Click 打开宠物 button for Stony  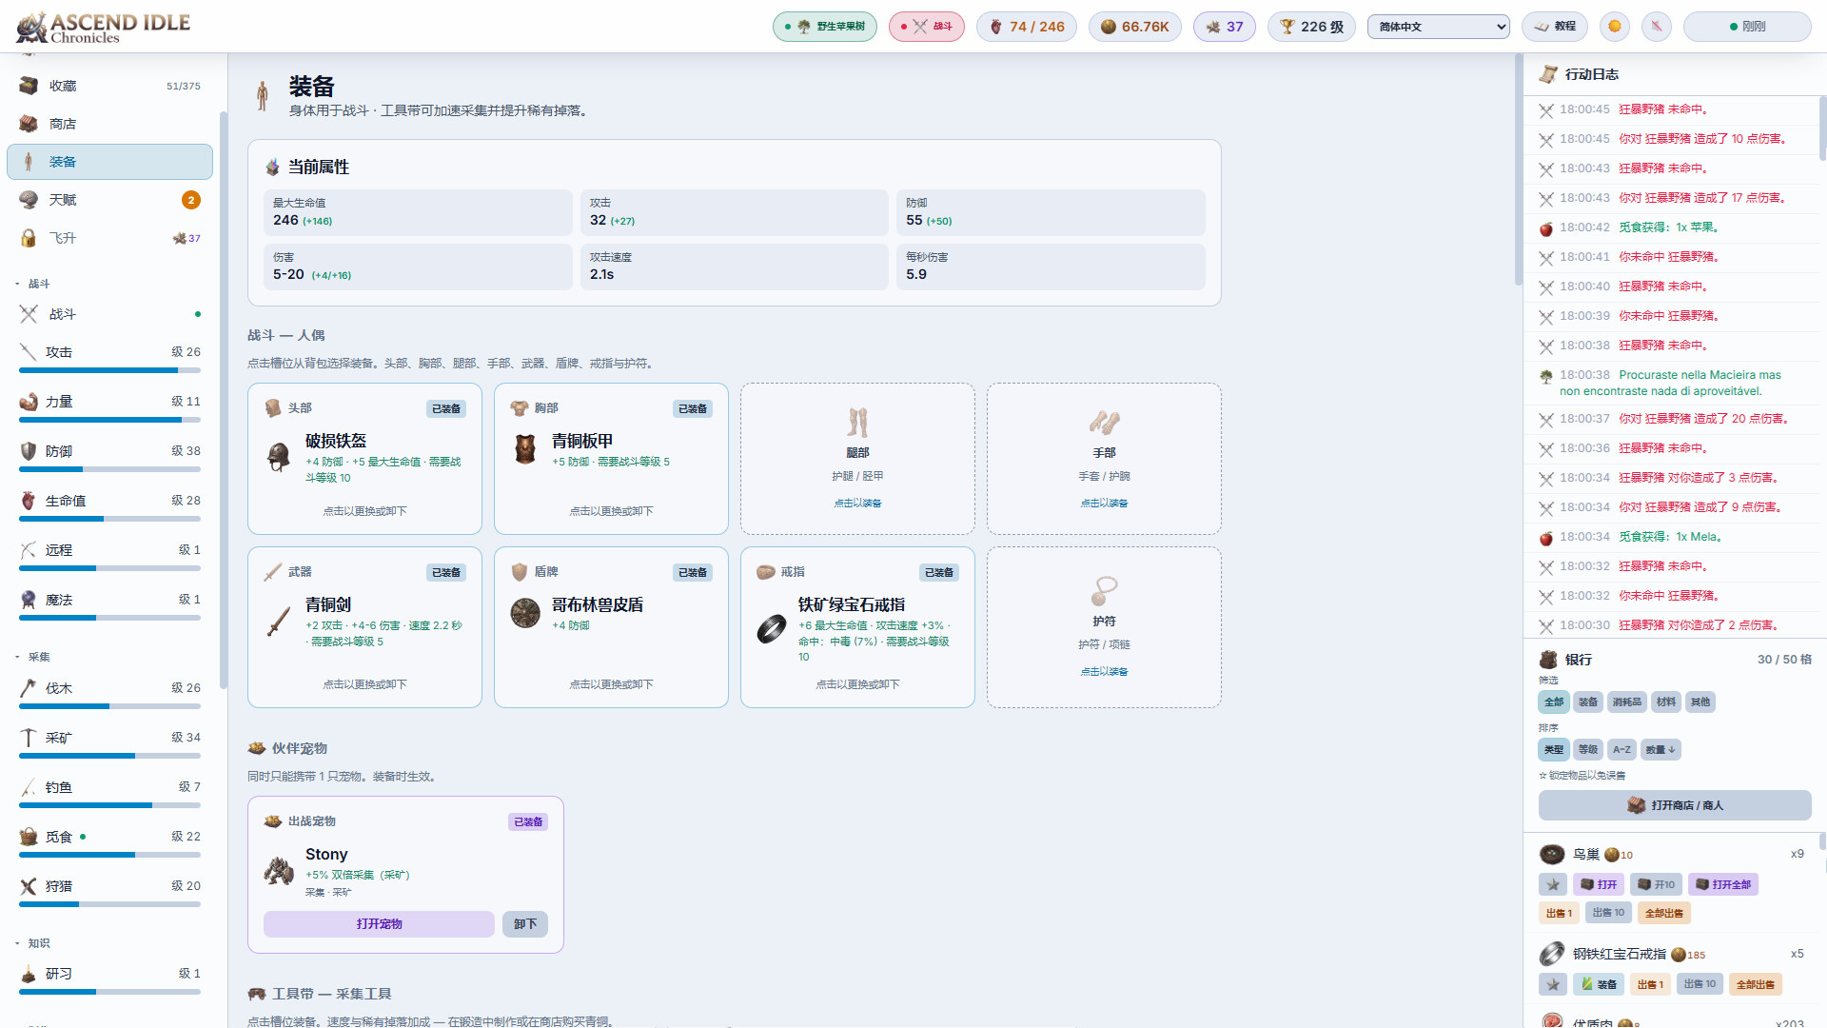click(379, 924)
